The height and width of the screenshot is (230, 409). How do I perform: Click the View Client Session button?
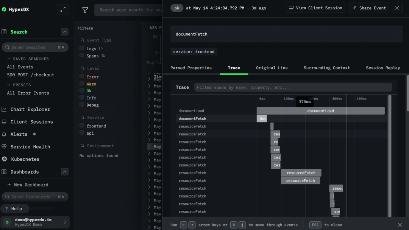click(x=315, y=8)
